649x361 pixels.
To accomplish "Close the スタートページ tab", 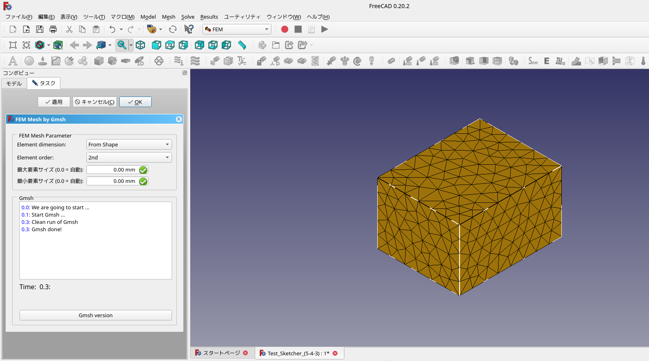I will tap(245, 353).
